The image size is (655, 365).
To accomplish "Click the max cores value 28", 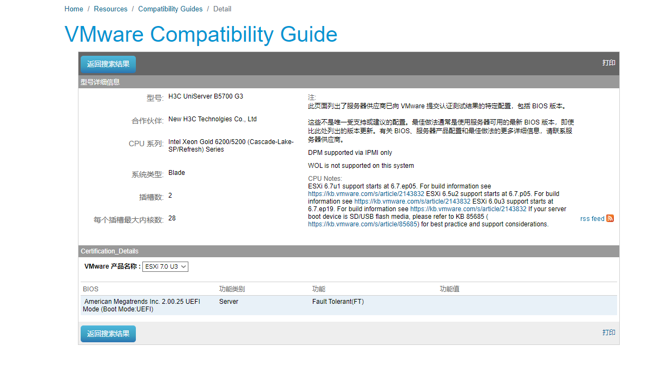I will pos(172,218).
